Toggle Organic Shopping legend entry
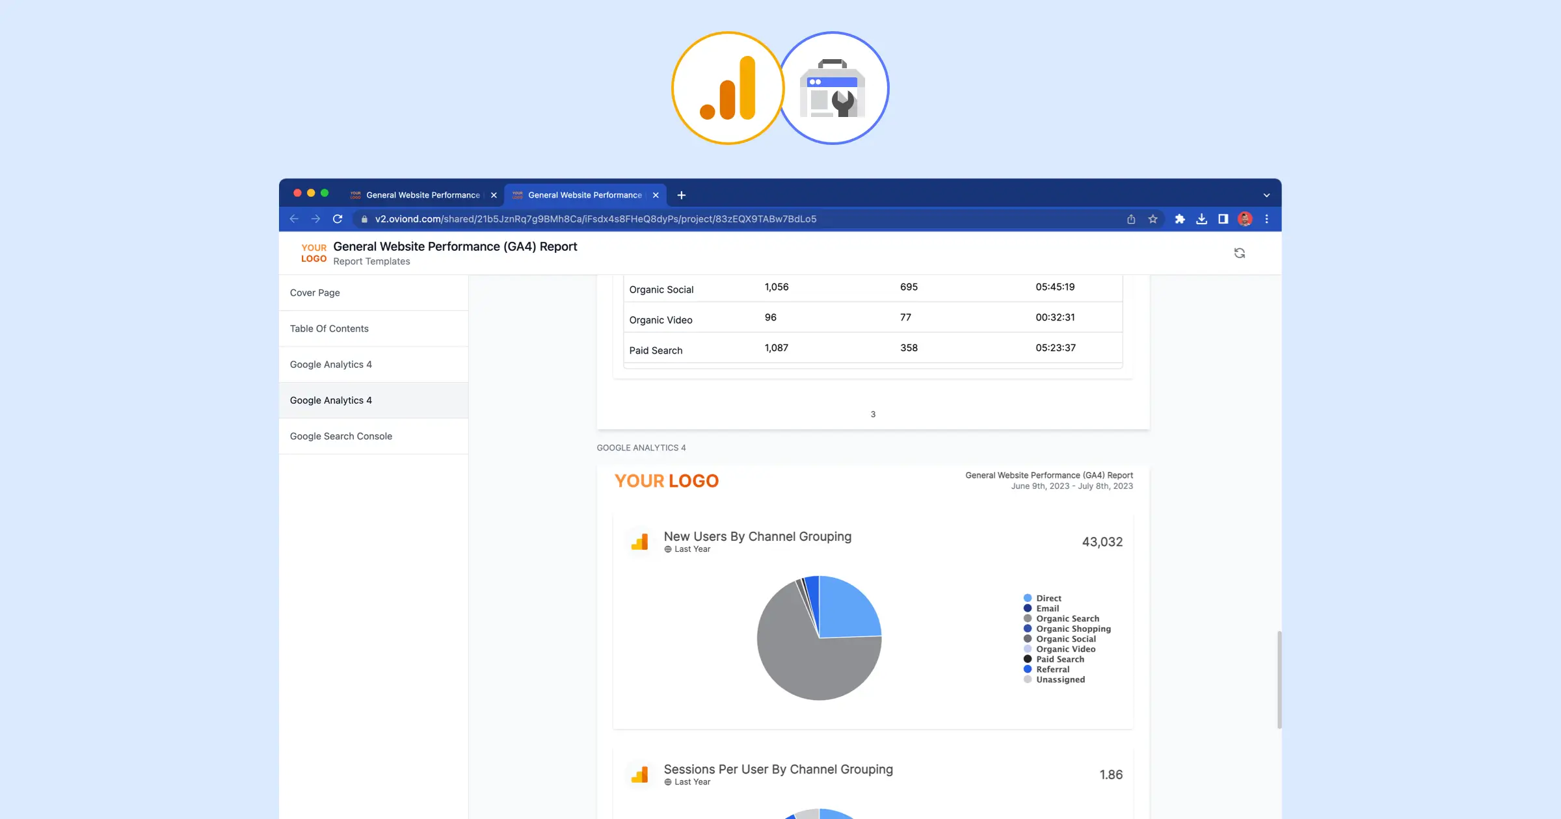Image resolution: width=1561 pixels, height=819 pixels. pyautogui.click(x=1067, y=629)
